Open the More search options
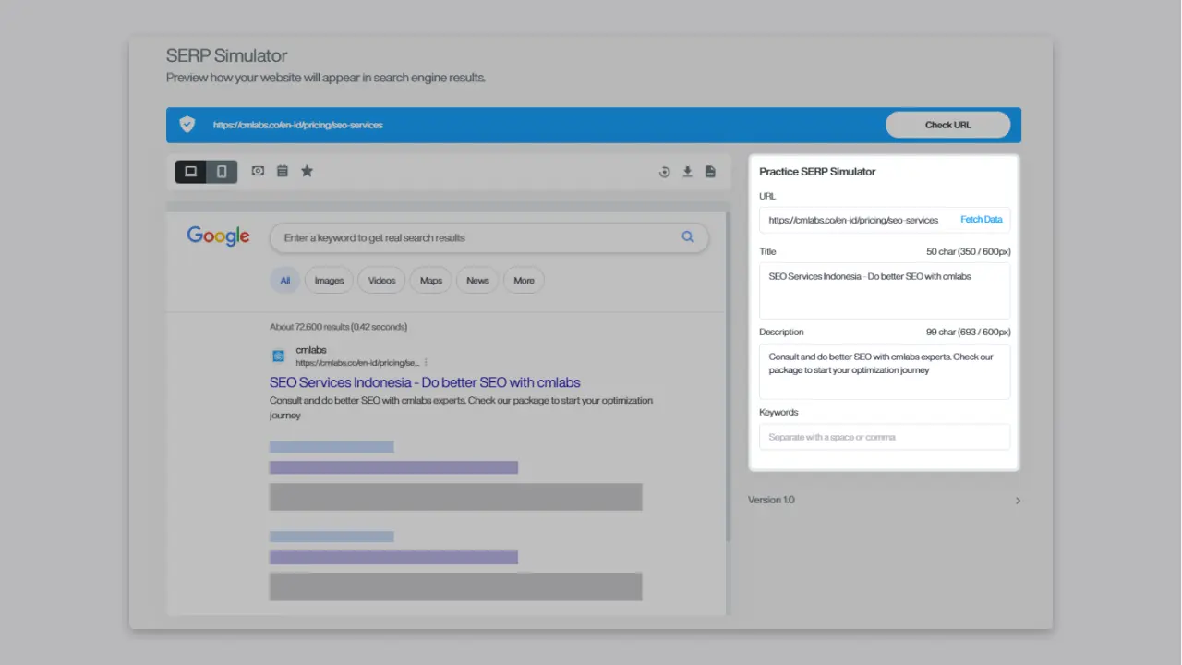The image size is (1182, 665). [524, 280]
